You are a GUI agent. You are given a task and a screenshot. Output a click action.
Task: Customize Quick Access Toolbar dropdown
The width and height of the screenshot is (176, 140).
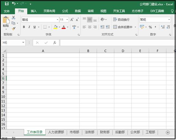[x=30, y=4]
